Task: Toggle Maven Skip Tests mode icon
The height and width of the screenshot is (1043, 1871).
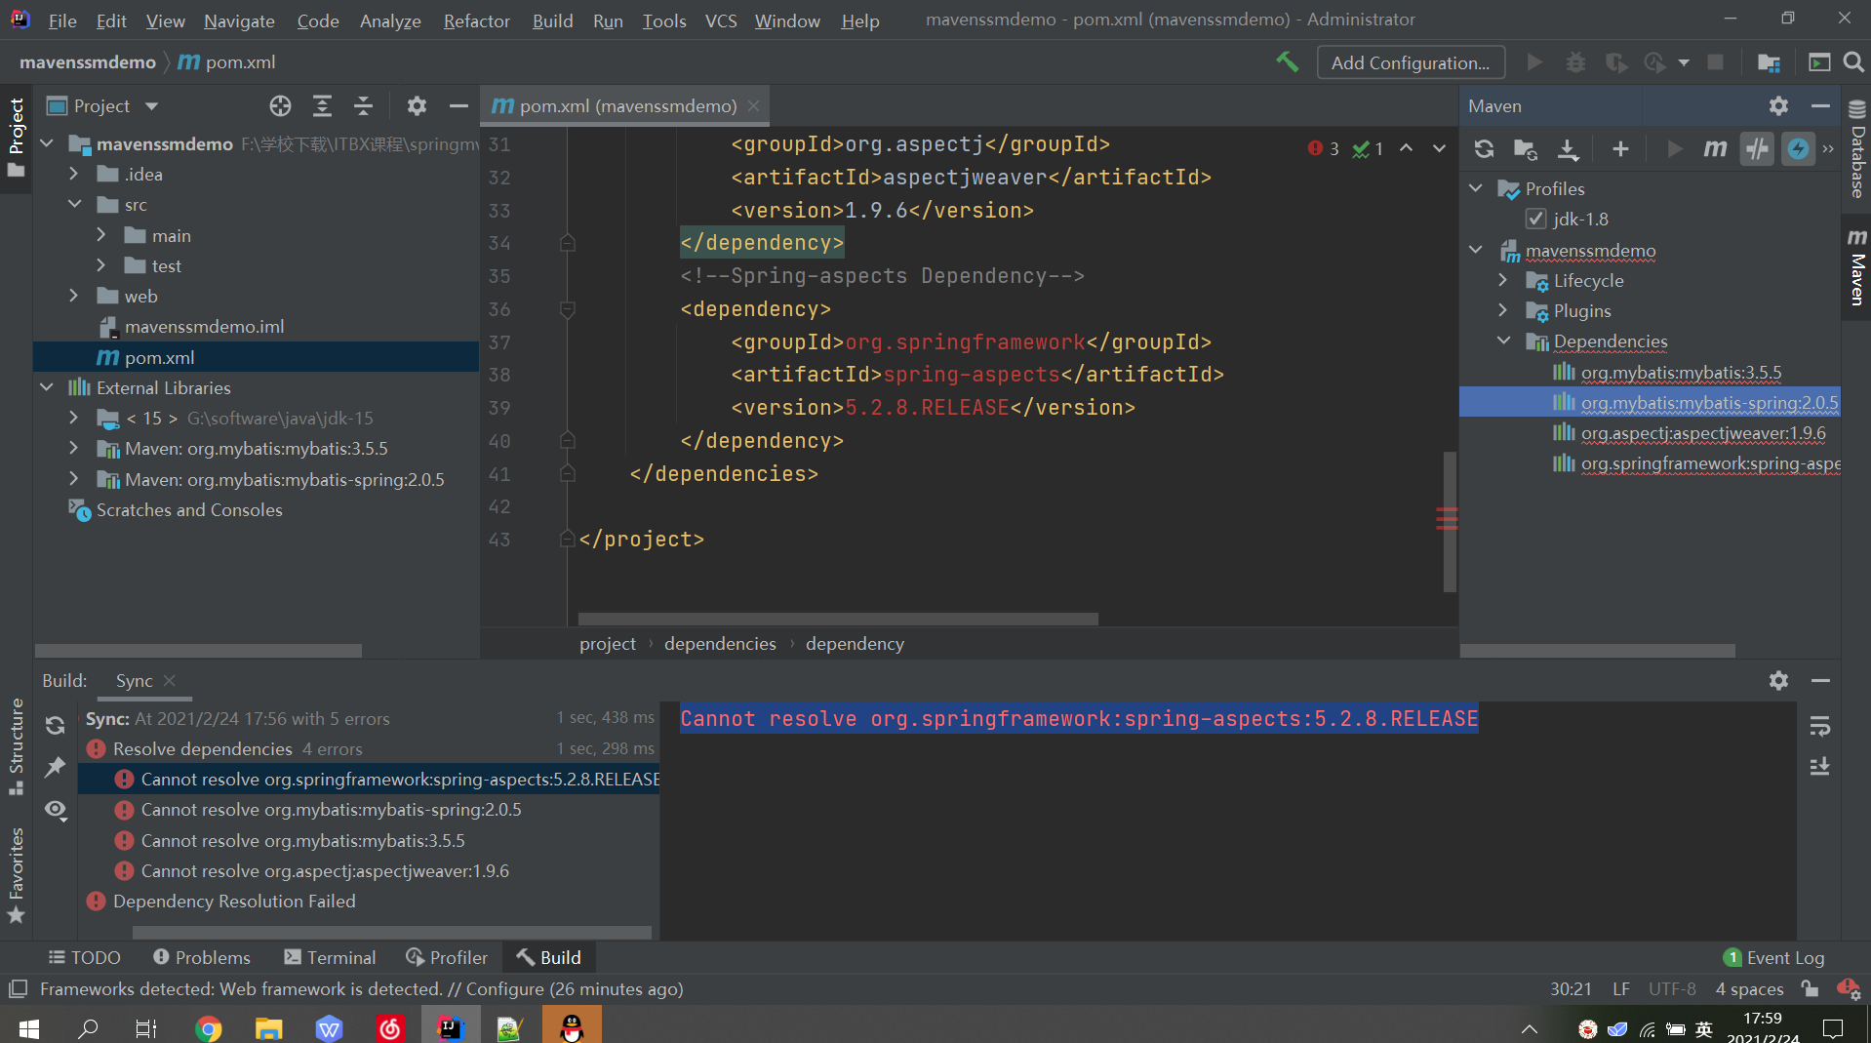Action: click(1757, 148)
